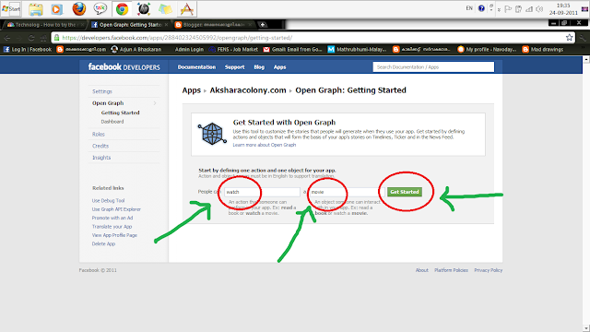Click the address bar URL
Screen dimensions: 590x332
click(177, 38)
